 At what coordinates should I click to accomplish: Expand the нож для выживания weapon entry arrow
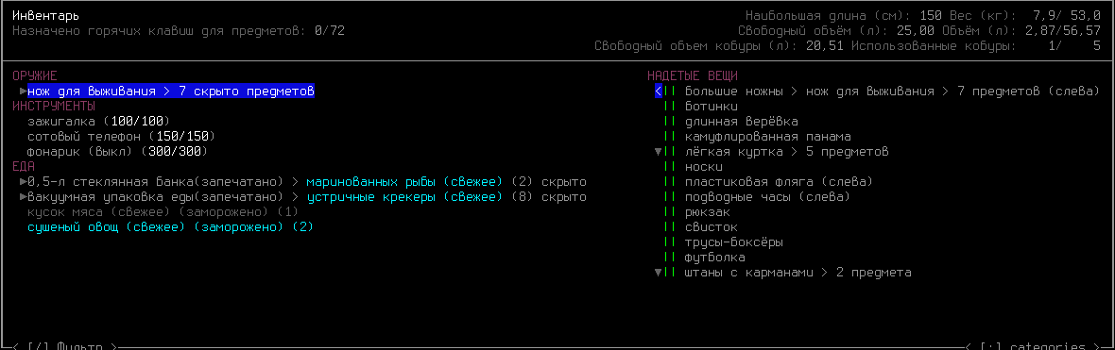(x=24, y=92)
